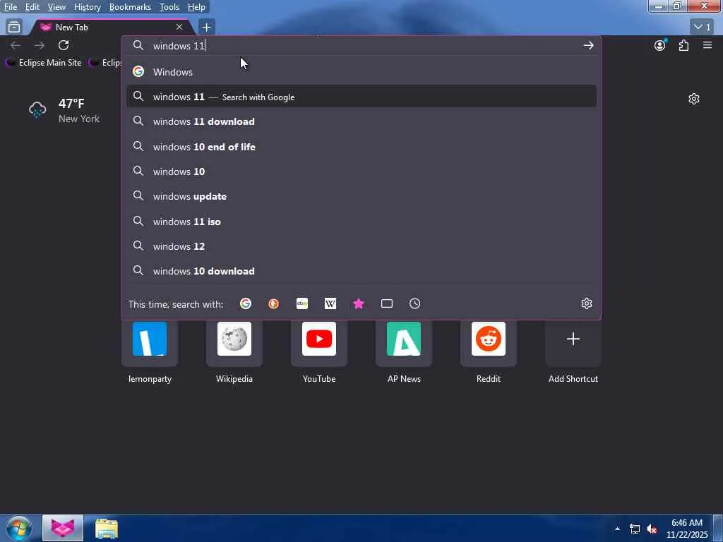Choose suggestion windows 11 iso

click(x=361, y=221)
